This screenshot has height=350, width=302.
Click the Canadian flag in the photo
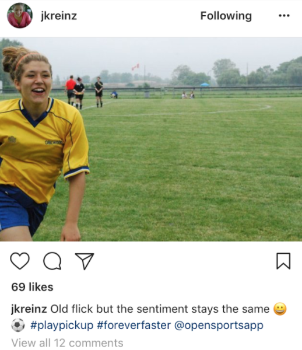(x=135, y=66)
